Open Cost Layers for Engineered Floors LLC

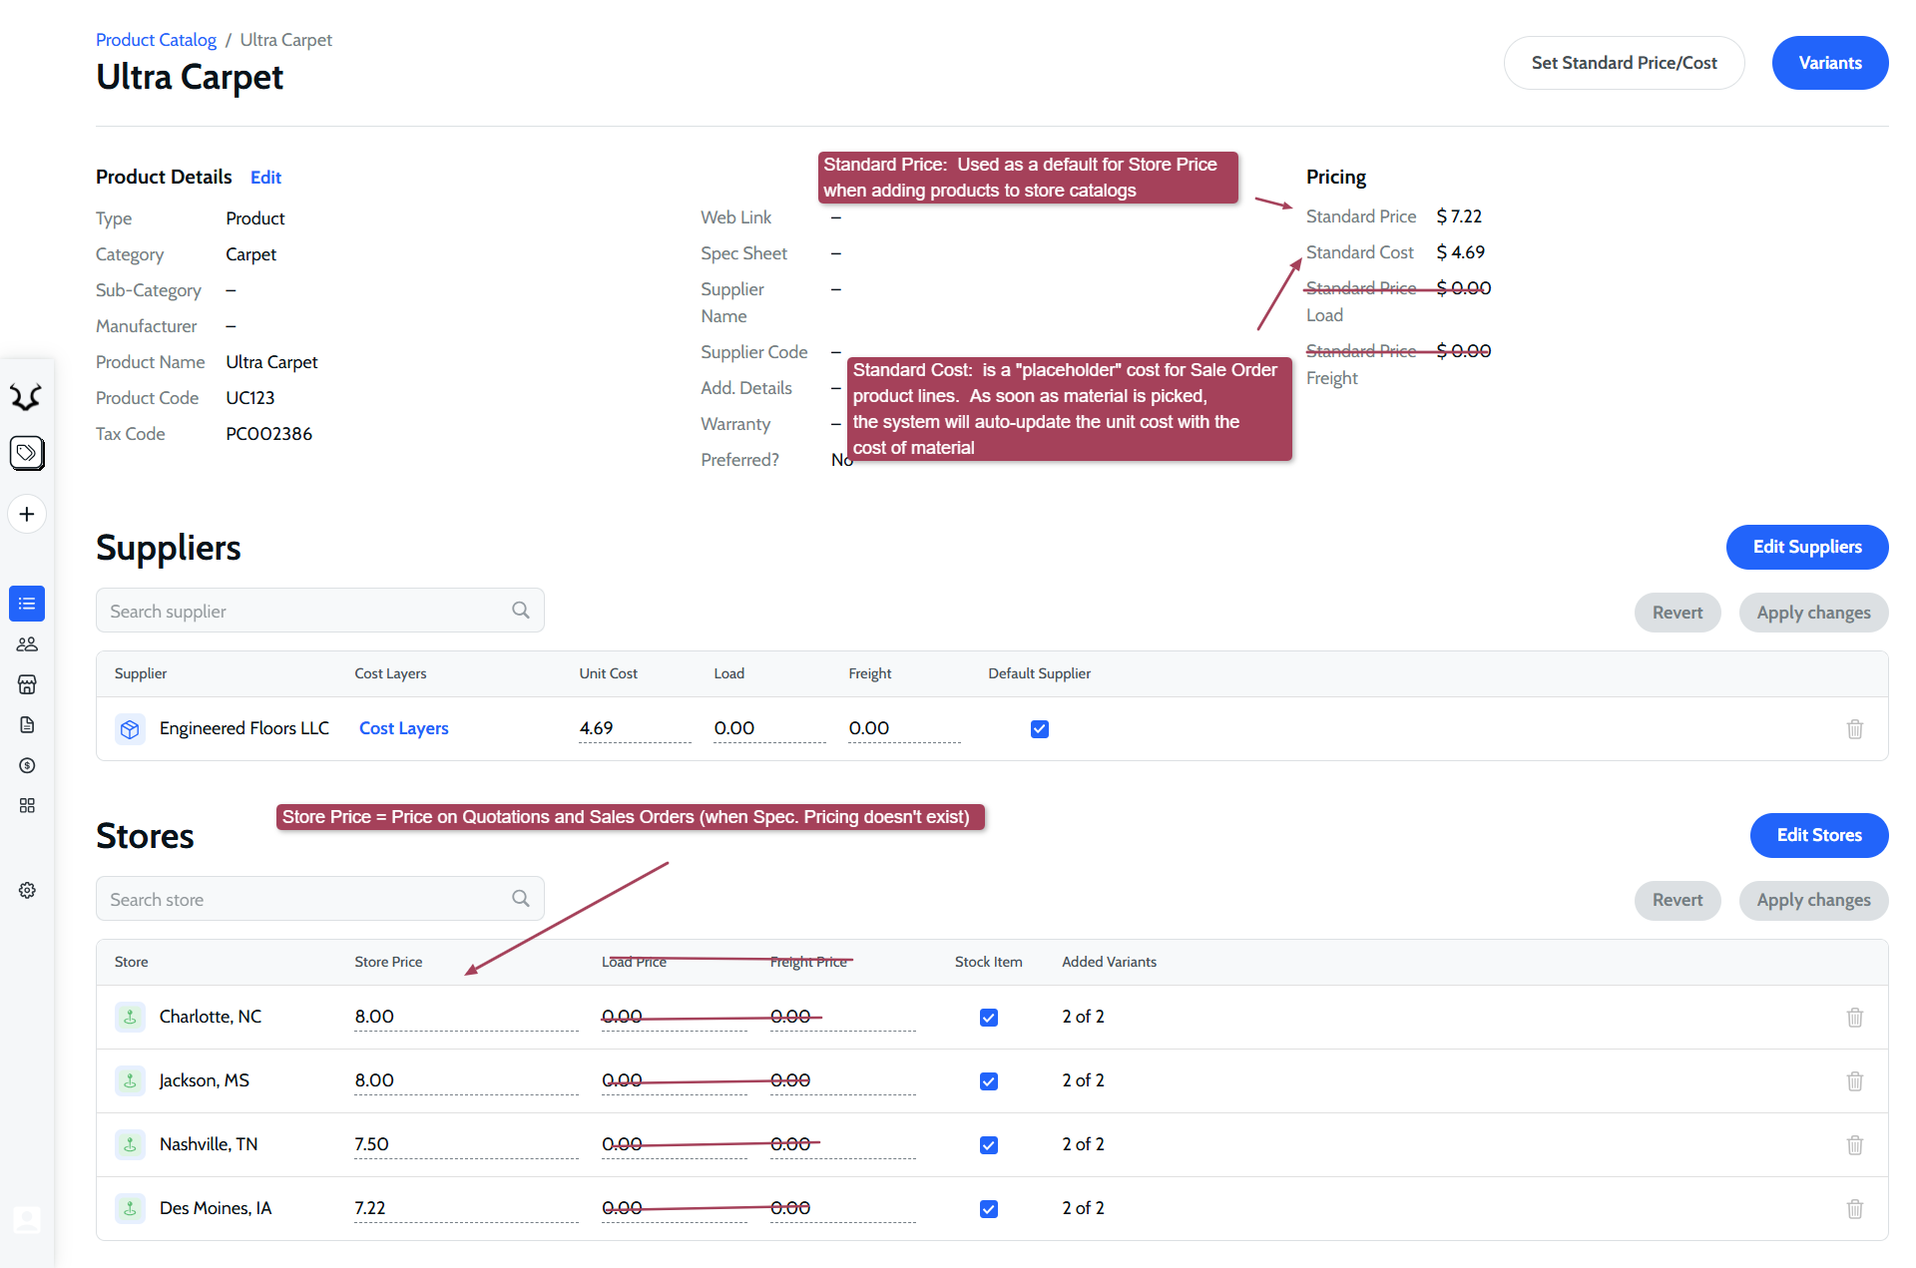(403, 728)
